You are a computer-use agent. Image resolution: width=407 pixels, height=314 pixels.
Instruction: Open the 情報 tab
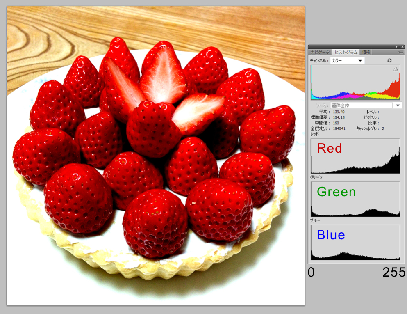(366, 52)
